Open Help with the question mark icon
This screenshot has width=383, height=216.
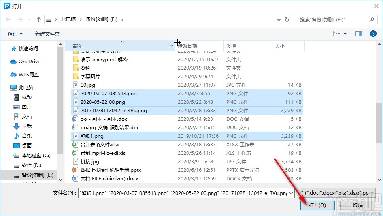pos(373,34)
